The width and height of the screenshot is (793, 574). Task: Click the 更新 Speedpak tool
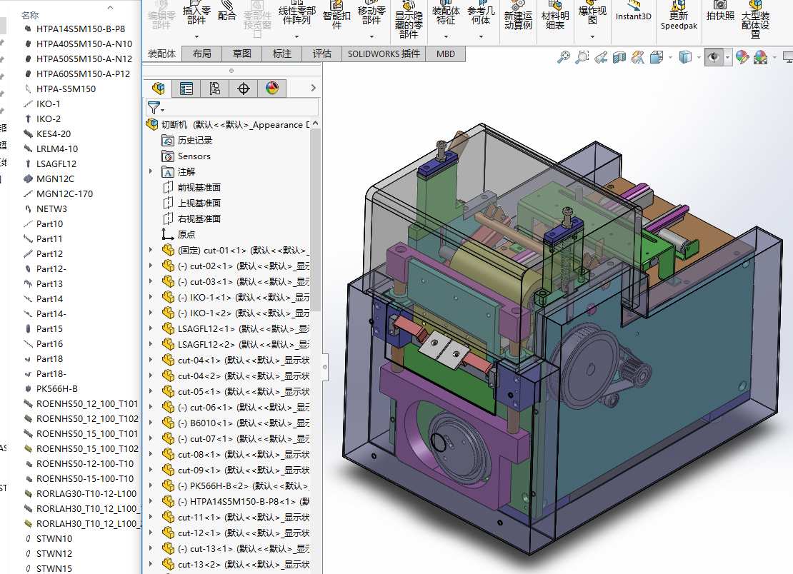point(679,20)
